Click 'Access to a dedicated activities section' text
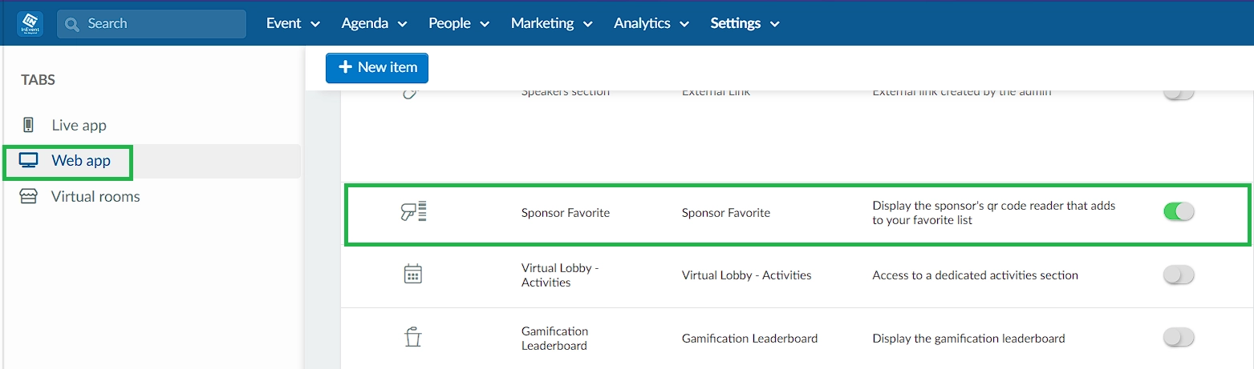 pos(975,275)
